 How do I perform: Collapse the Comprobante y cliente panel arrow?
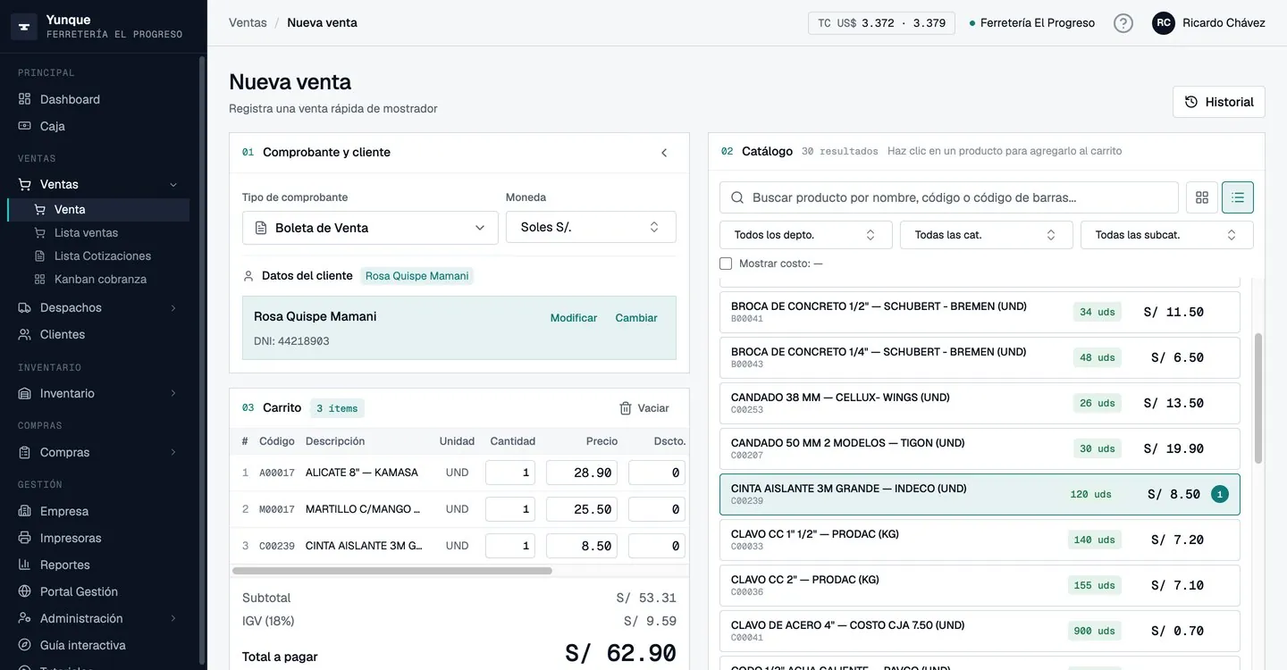click(664, 153)
